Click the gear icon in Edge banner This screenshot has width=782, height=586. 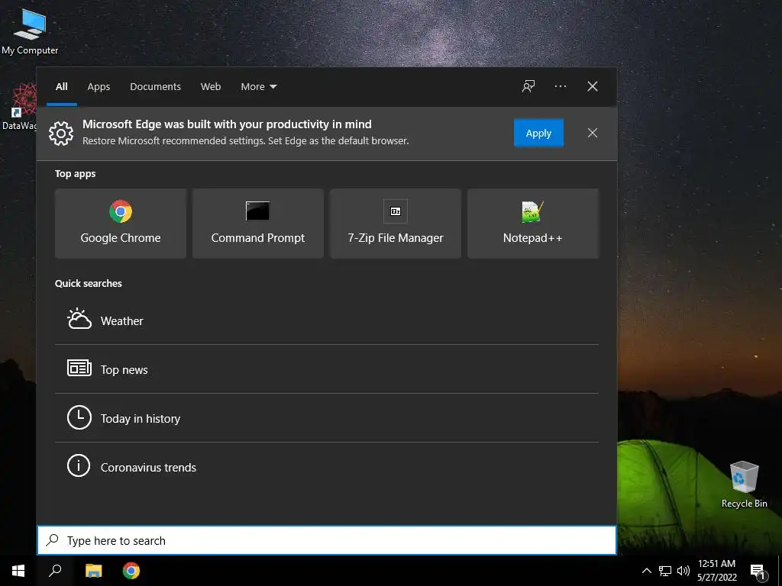tap(61, 133)
